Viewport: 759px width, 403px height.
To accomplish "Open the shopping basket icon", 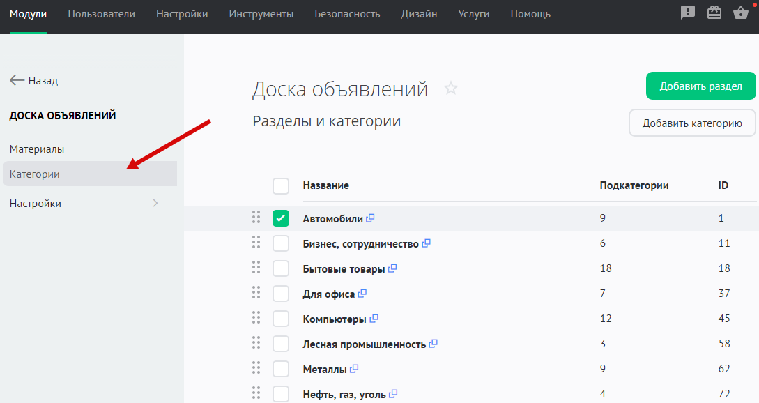I will pos(741,13).
